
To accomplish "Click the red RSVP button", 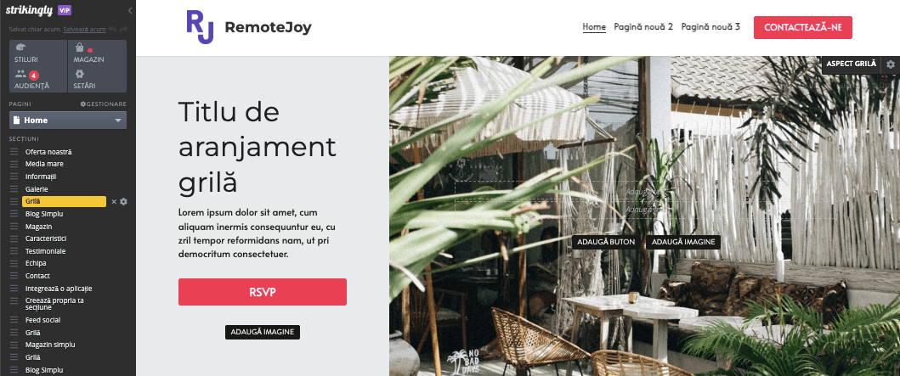I will click(263, 292).
